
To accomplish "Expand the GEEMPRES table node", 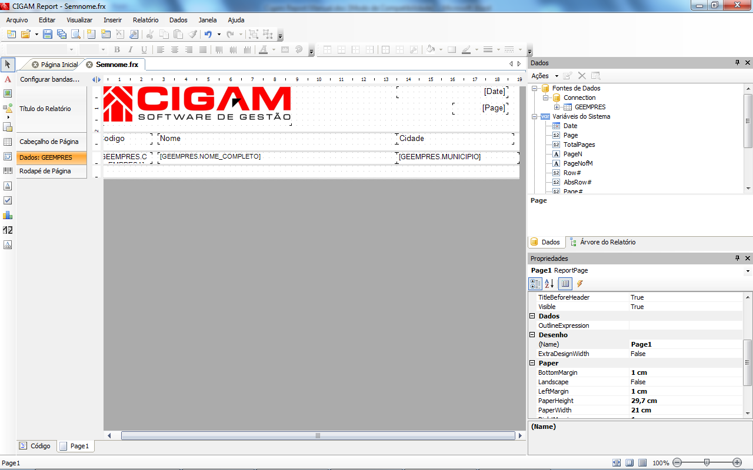I will pyautogui.click(x=557, y=107).
